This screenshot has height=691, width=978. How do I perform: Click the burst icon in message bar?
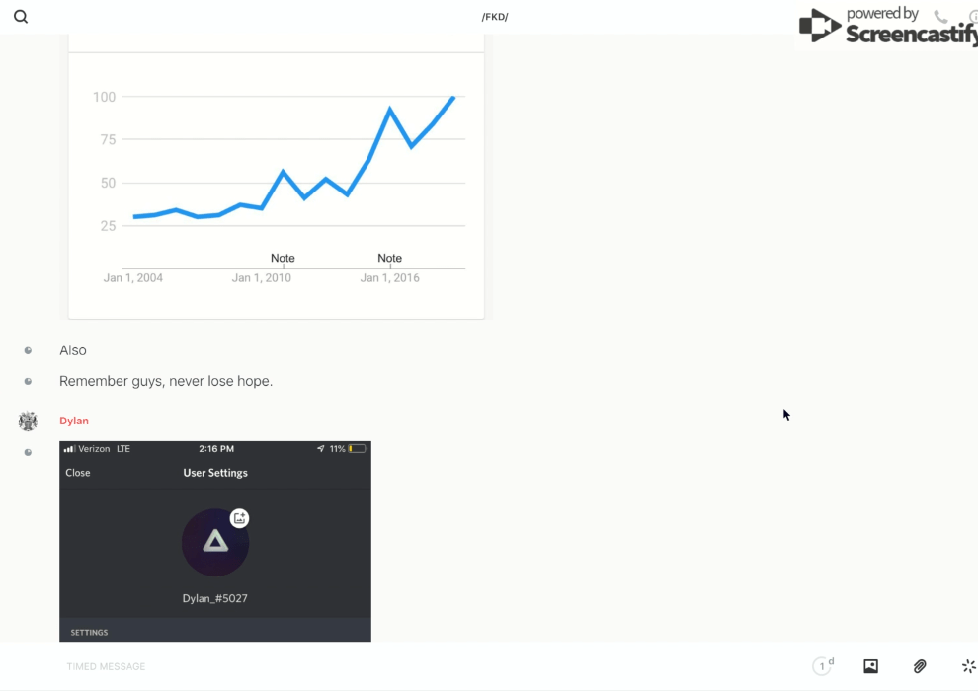point(968,667)
